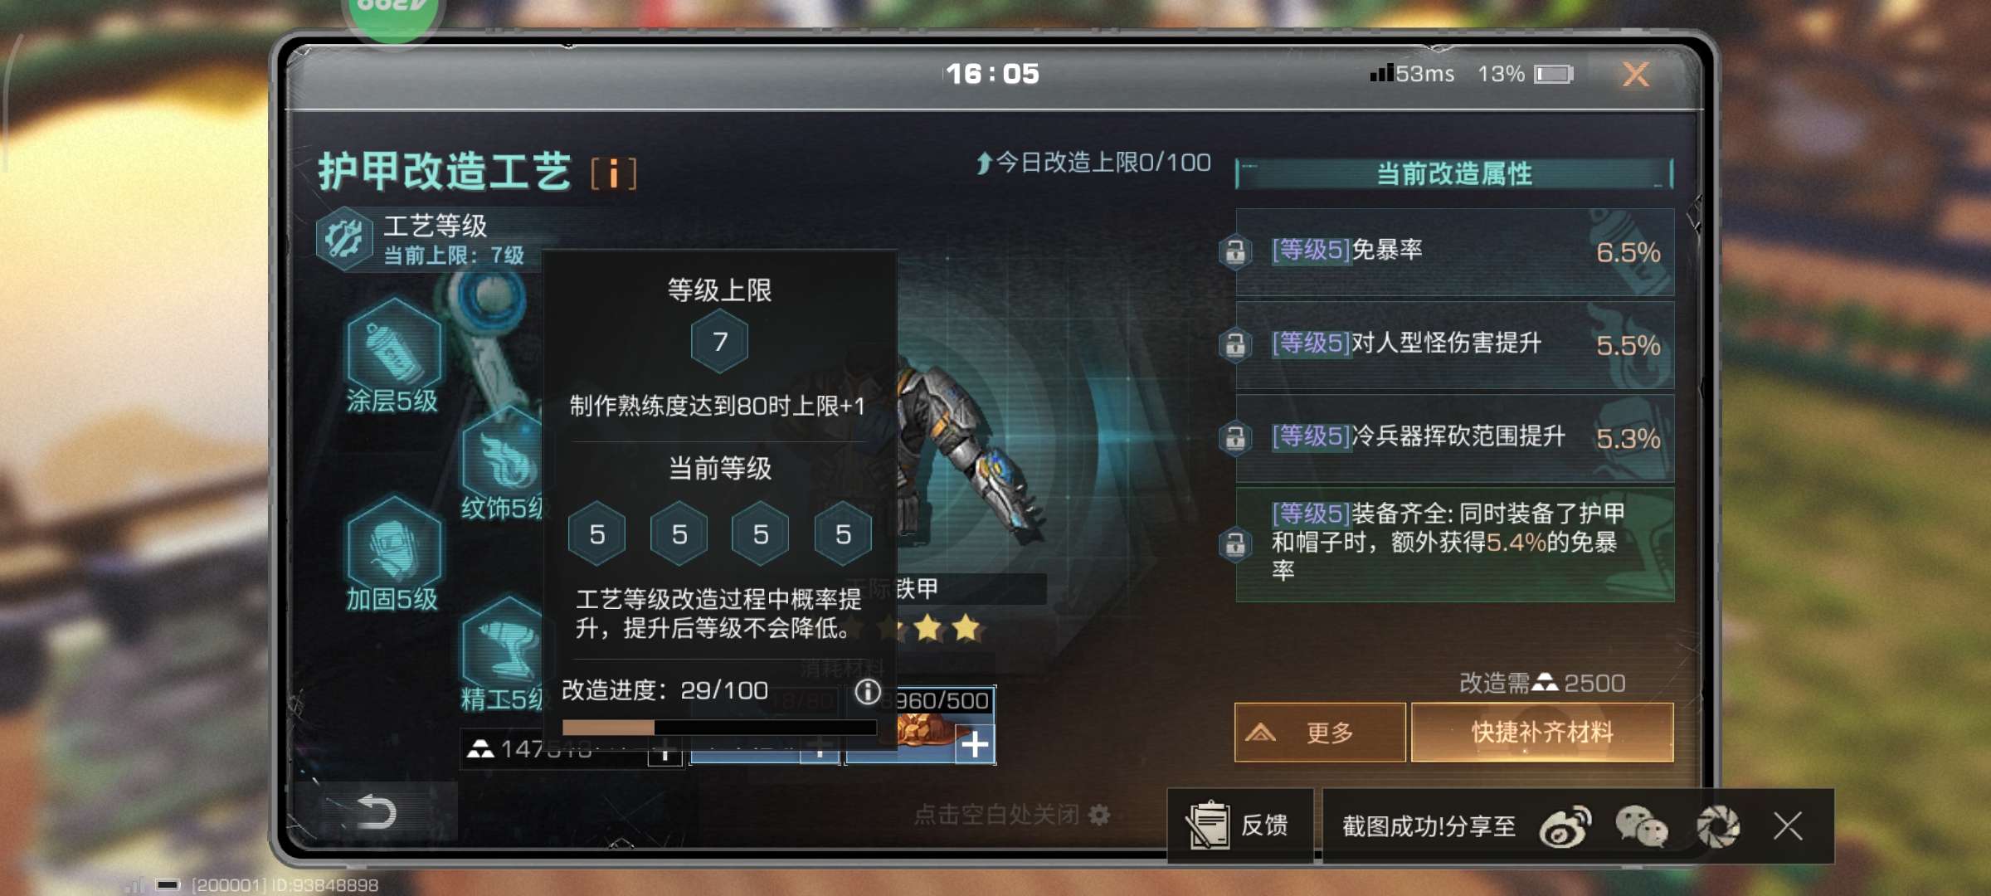This screenshot has width=1991, height=896.
Task: Expand the 更多 options button
Action: pyautogui.click(x=1320, y=733)
